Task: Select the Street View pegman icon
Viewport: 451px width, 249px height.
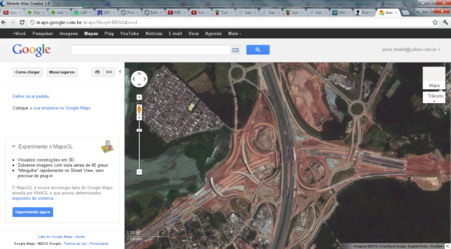Action: (139, 109)
